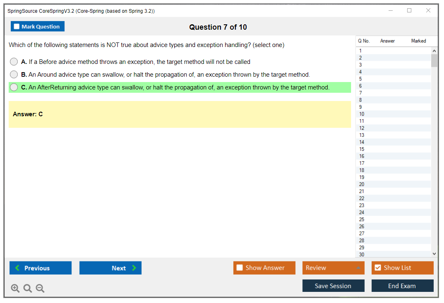
Task: Go to the Previous question
Action: [40, 268]
